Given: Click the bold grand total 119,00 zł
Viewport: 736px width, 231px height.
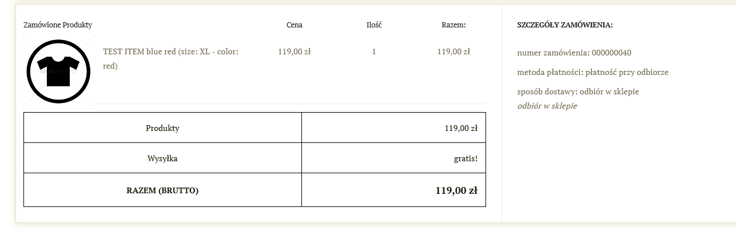Looking at the screenshot, I should 456,190.
